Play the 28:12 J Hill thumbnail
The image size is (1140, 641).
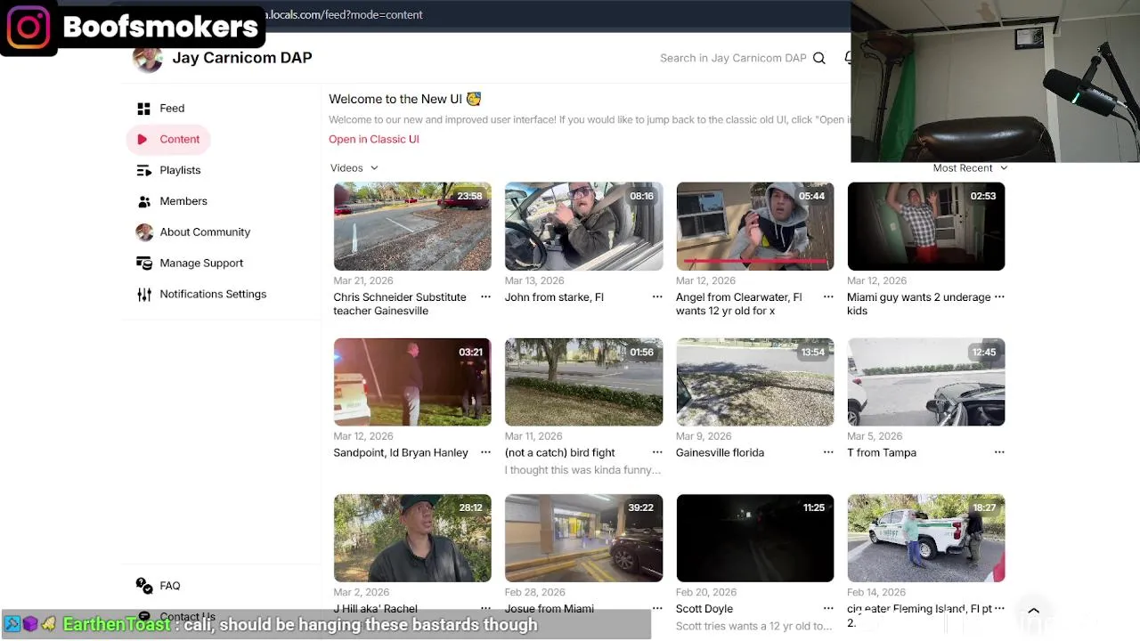412,538
